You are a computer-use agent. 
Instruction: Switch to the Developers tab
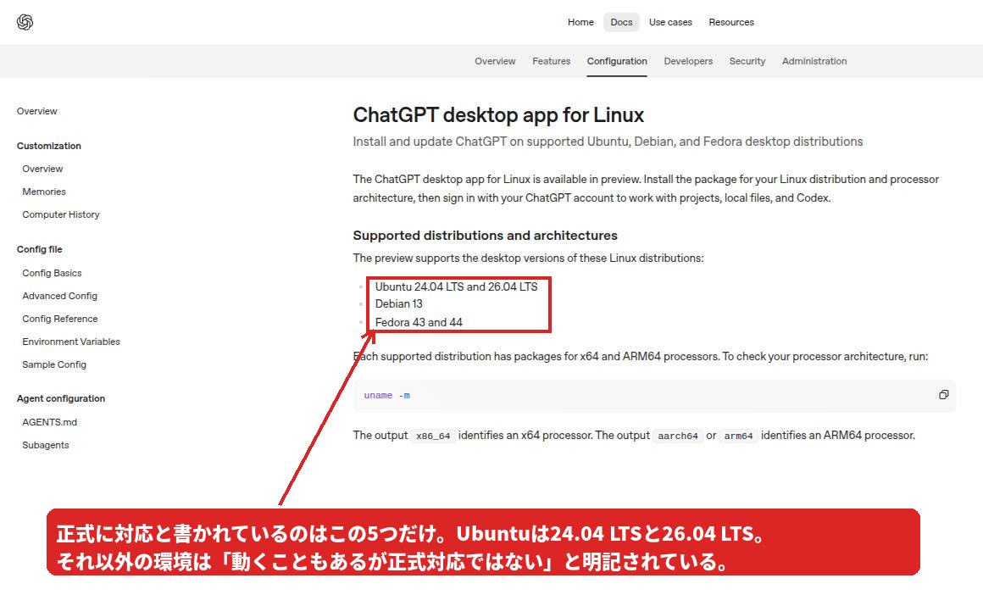(x=688, y=61)
